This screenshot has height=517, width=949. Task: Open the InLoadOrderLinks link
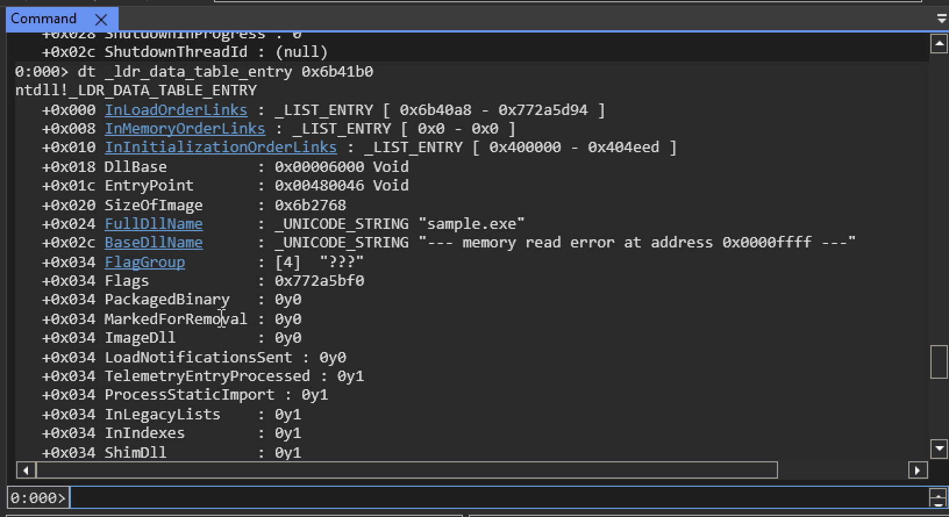pyautogui.click(x=176, y=110)
